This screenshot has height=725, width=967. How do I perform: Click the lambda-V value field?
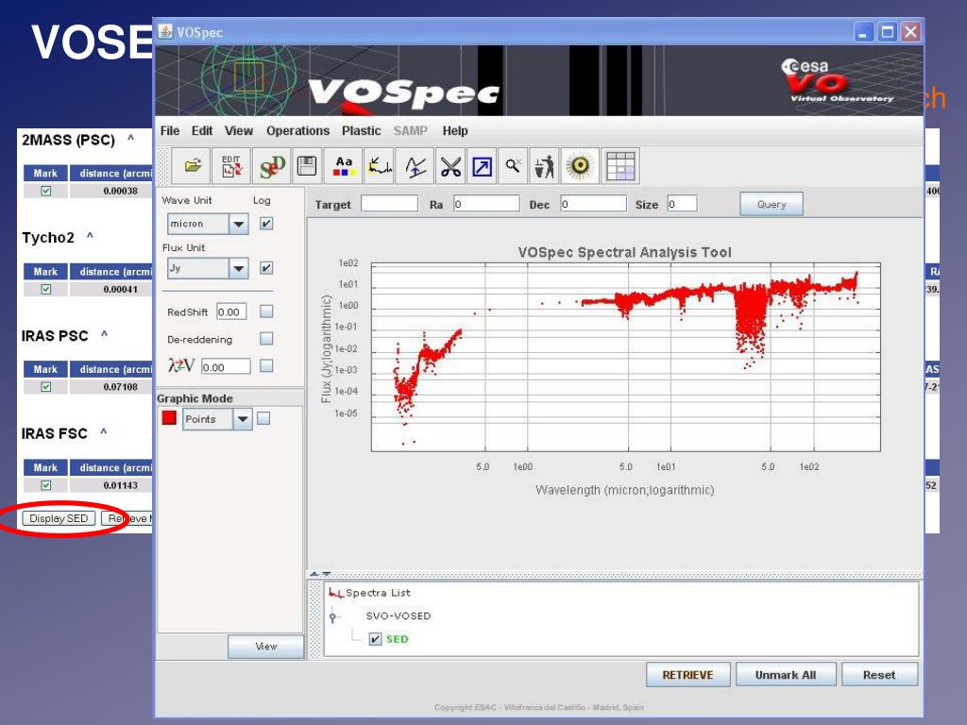(x=226, y=367)
